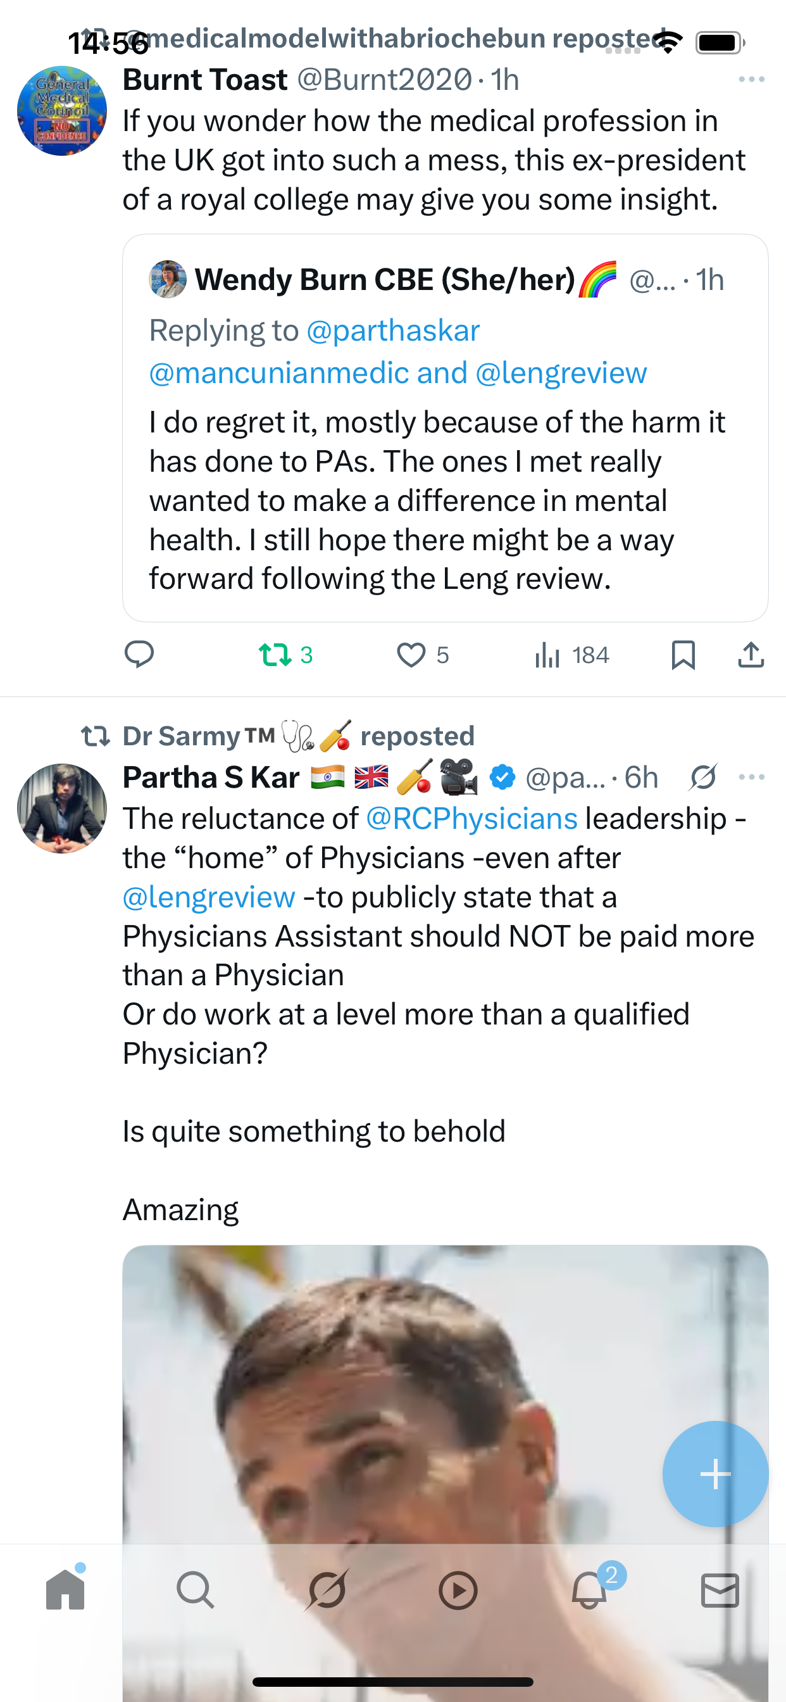The height and width of the screenshot is (1702, 786).
Task: Open Notifications with 2 unread
Action: (589, 1590)
